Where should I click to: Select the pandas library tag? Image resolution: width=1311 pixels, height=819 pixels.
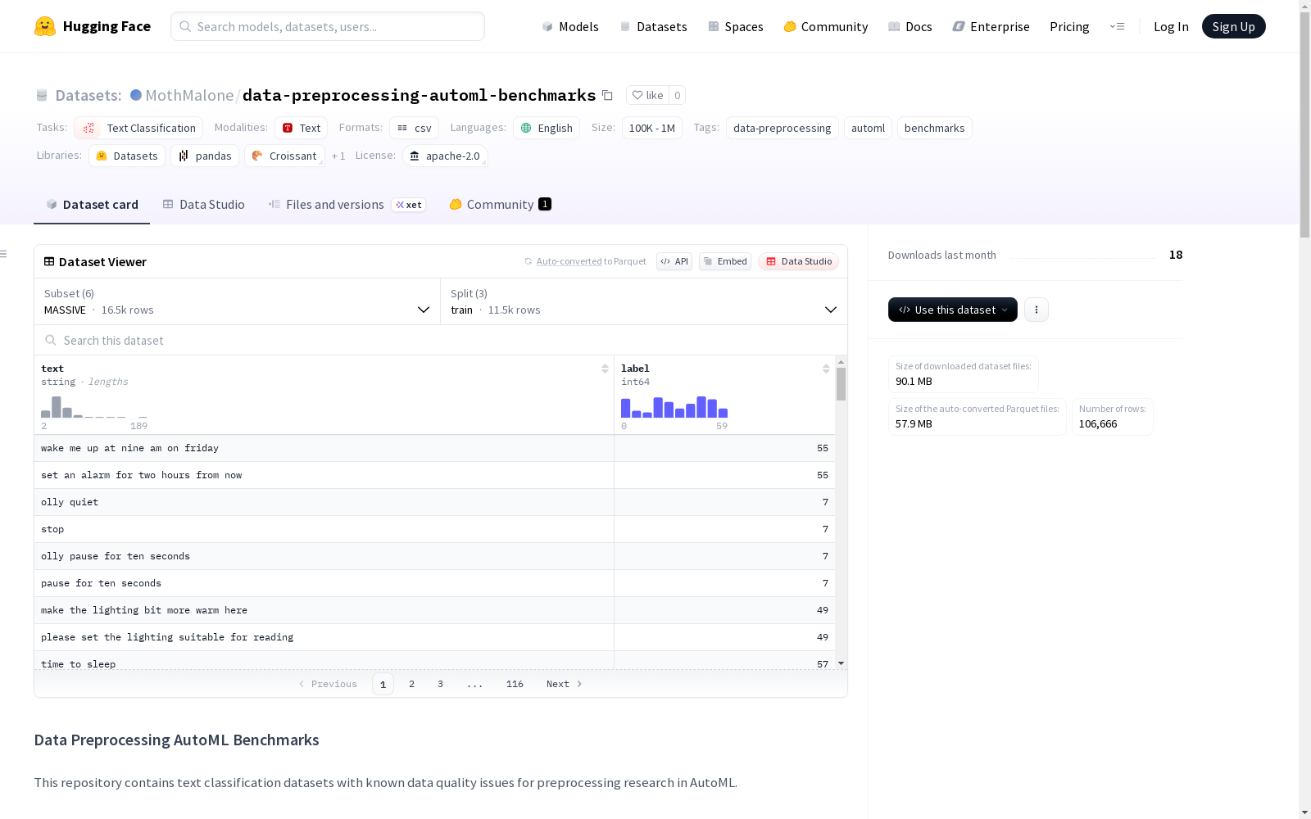[205, 156]
